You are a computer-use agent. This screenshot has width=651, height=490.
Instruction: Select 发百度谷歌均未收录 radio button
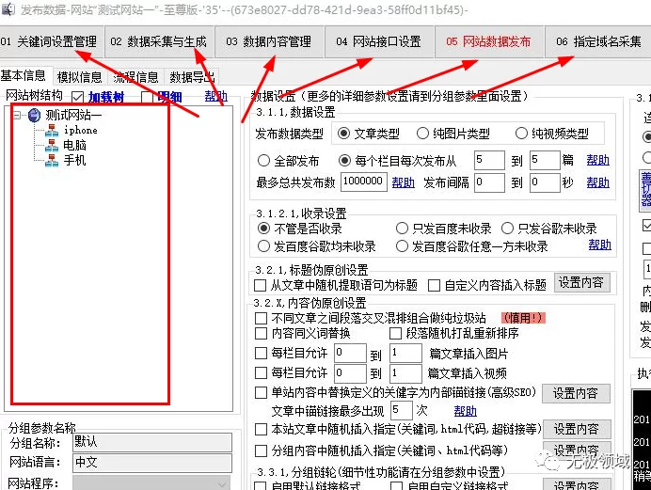[263, 246]
